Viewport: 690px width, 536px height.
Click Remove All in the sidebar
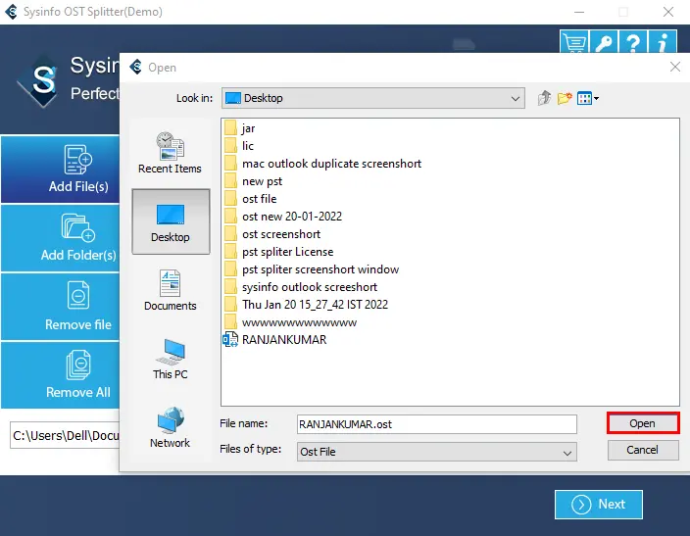tap(61, 375)
